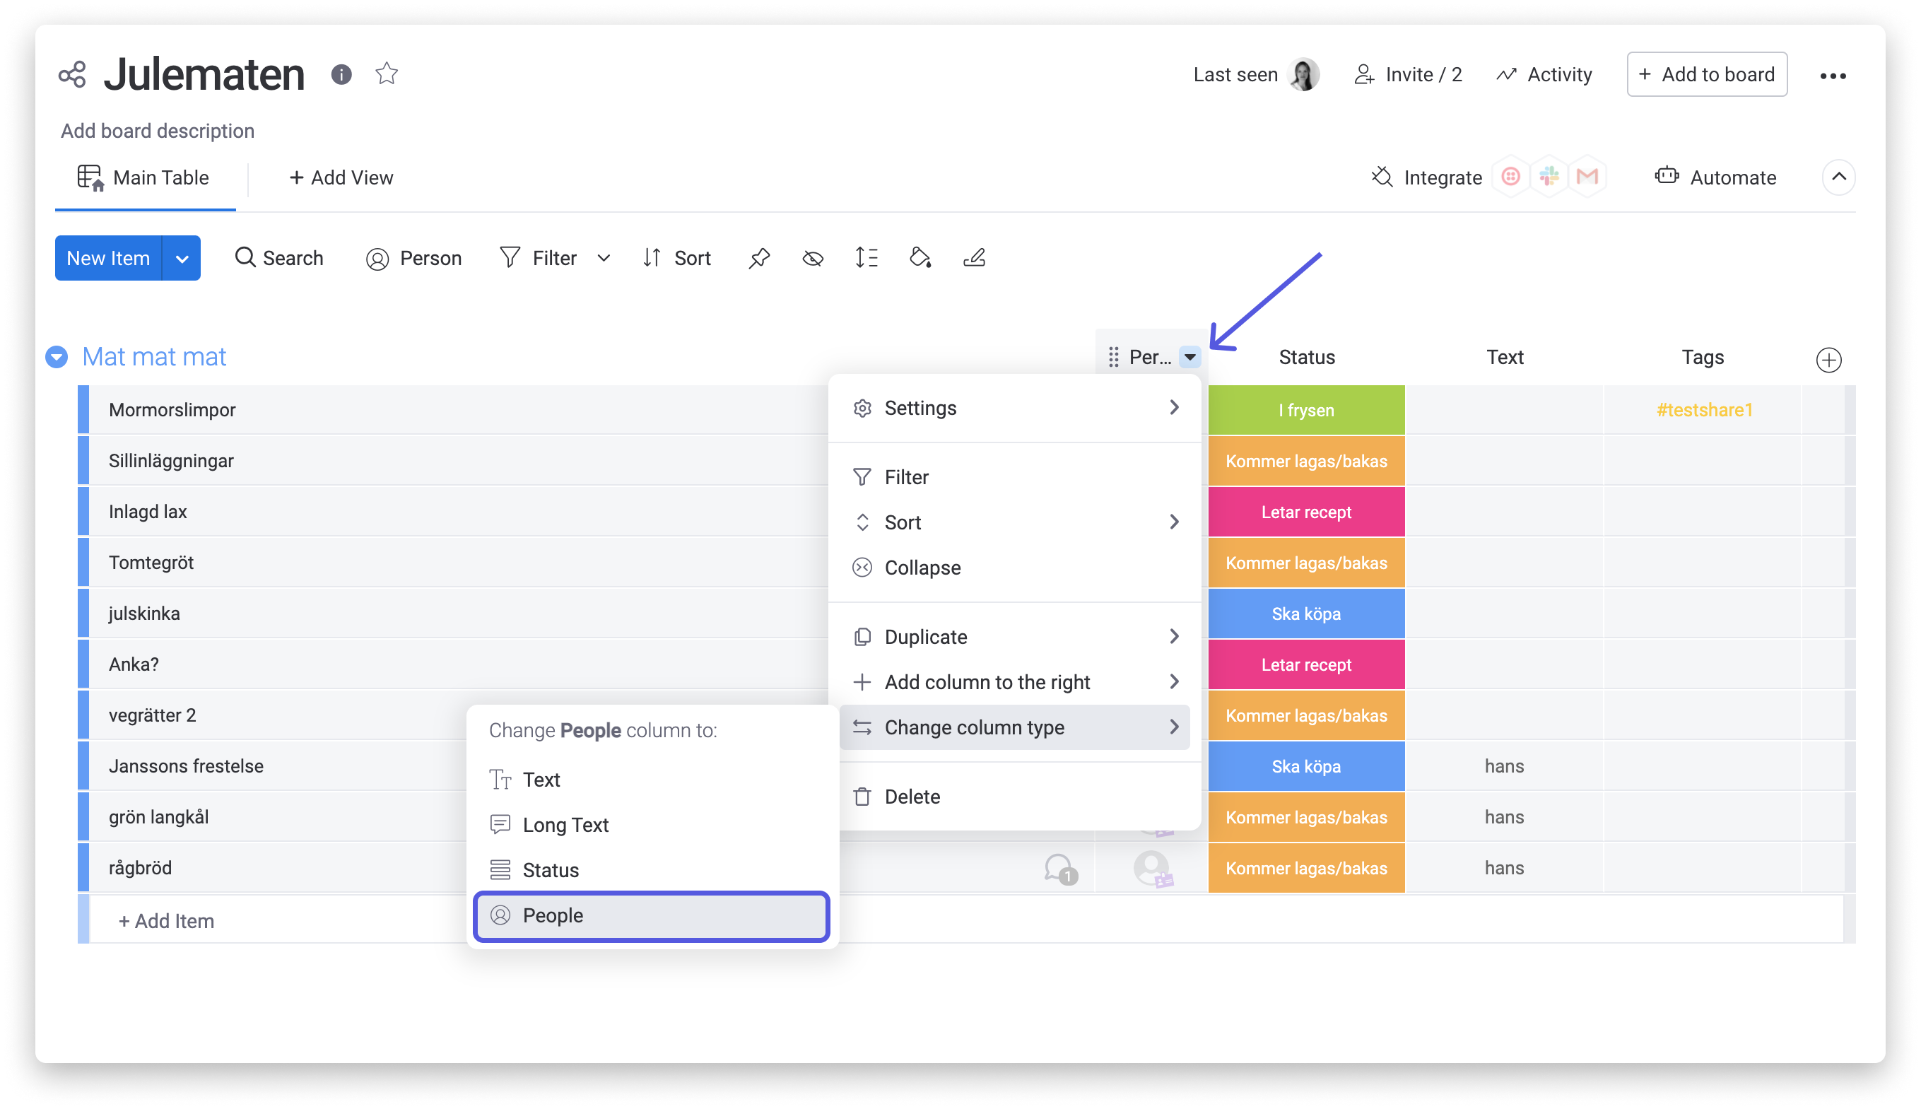Click the I frysen status cell
The width and height of the screenshot is (1921, 1109).
pos(1307,410)
